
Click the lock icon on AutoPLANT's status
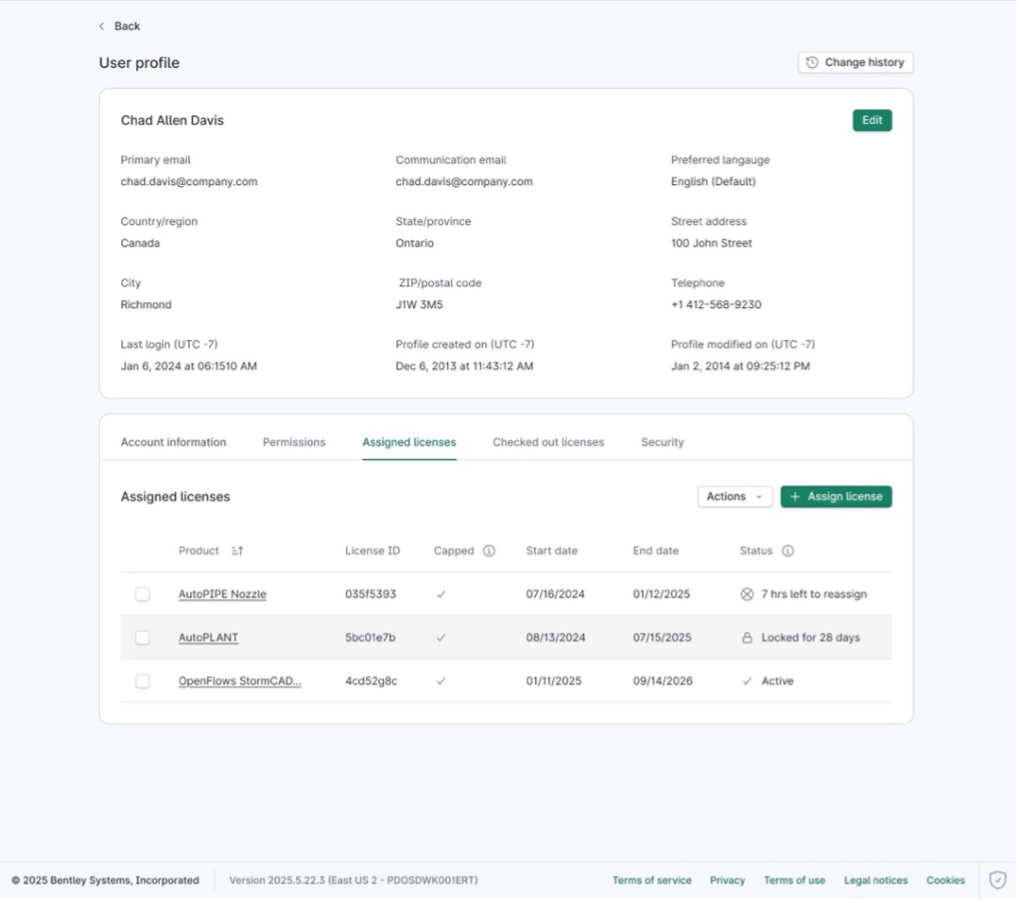(x=748, y=637)
